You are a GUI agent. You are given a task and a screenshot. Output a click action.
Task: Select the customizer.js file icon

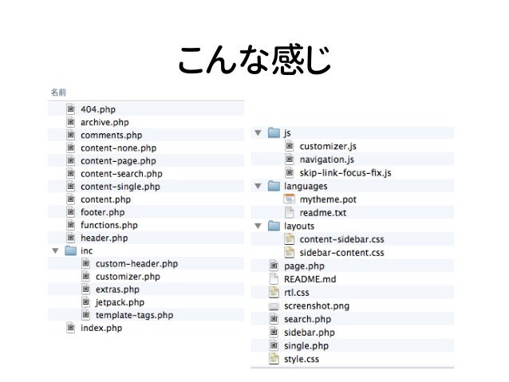[290, 146]
